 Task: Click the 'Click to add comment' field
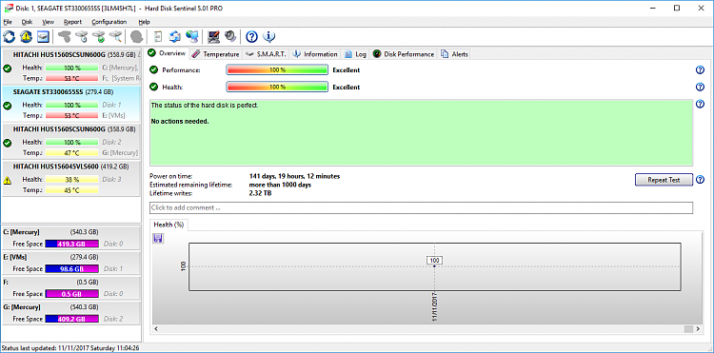421,207
